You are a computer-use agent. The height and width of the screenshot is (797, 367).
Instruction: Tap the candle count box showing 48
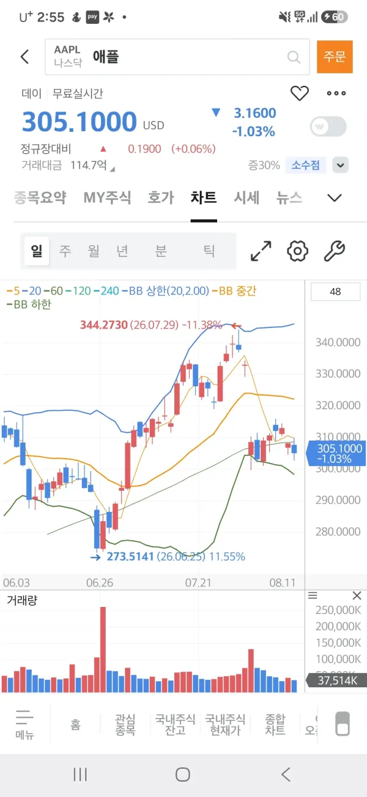[x=335, y=292]
